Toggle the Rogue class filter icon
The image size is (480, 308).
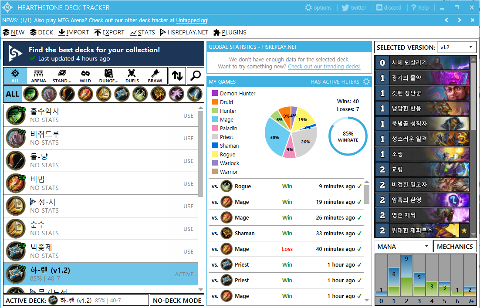(x=140, y=94)
